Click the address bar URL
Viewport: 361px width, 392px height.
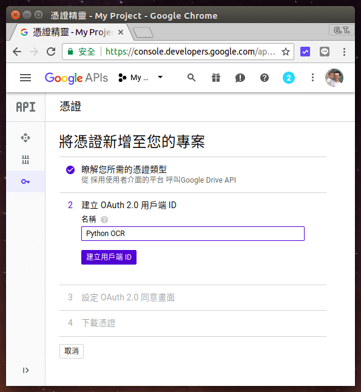190,52
